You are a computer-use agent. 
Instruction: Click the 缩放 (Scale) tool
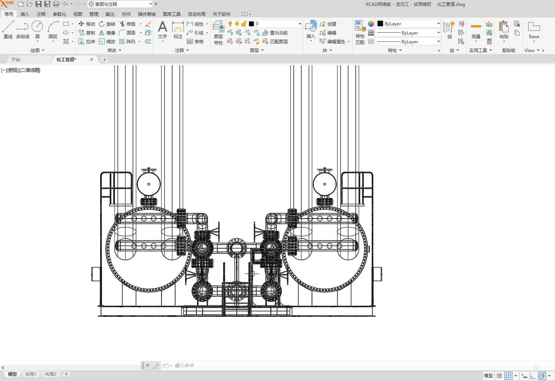pyautogui.click(x=107, y=41)
